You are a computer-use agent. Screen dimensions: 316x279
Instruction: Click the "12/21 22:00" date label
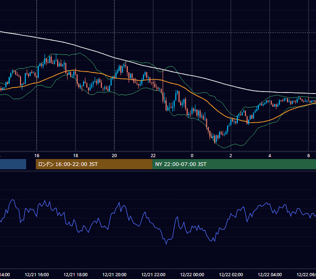coord(153,275)
